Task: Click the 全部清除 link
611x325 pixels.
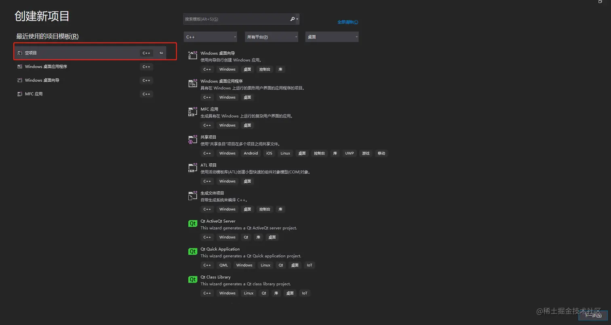Action: click(x=348, y=22)
